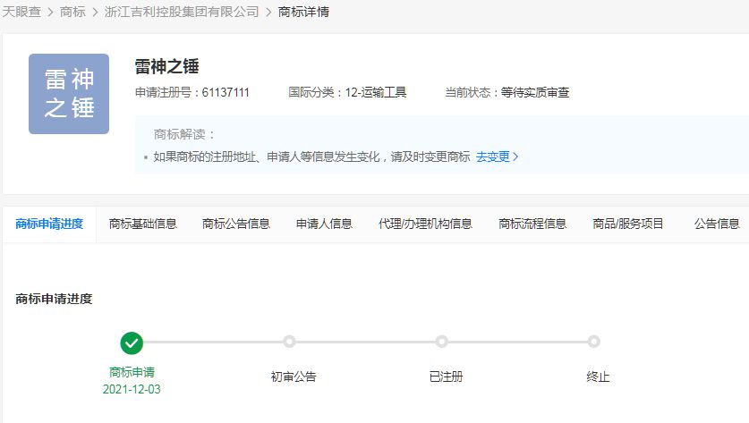749x423 pixels.
Task: Click the 国际分类 12-运输工具 text
Action: click(x=347, y=92)
